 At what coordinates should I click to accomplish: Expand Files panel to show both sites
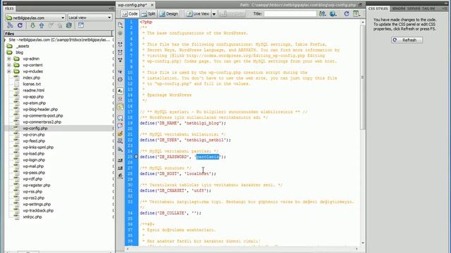coord(81,25)
